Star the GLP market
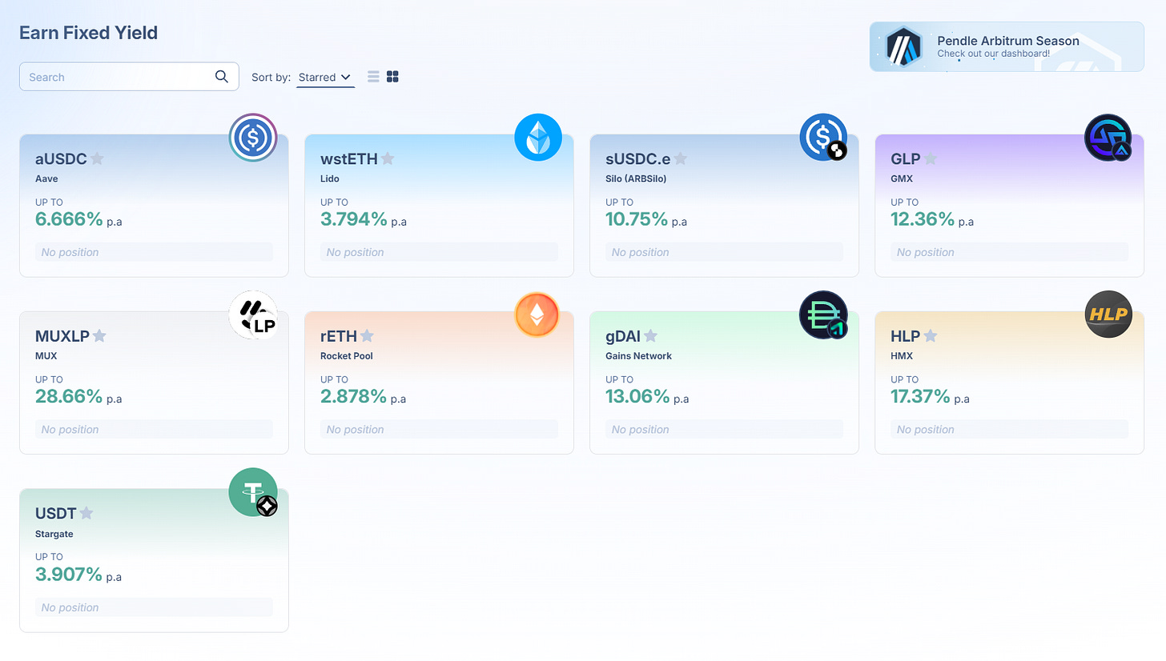The height and width of the screenshot is (661, 1166). [930, 158]
